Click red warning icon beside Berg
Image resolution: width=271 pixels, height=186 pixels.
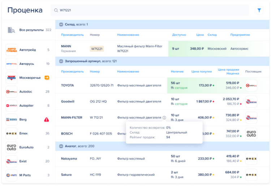point(47,119)
